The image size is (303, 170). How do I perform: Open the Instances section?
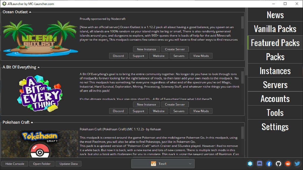[x=275, y=71]
